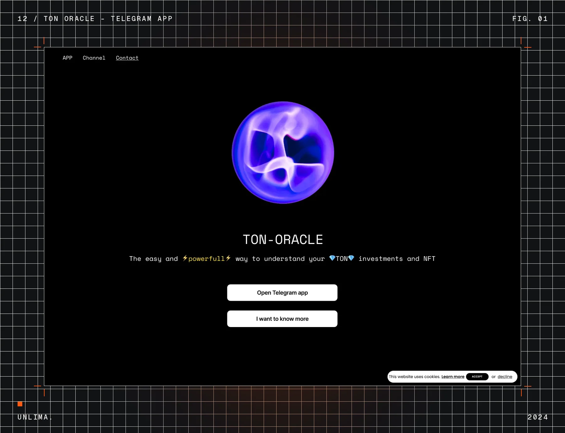The height and width of the screenshot is (433, 565).
Task: Open the APP nav link
Action: [67, 58]
